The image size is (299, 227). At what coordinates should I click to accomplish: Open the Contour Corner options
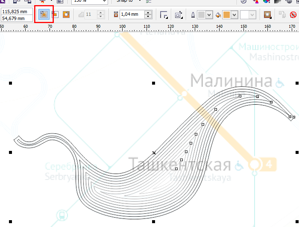tap(164, 15)
